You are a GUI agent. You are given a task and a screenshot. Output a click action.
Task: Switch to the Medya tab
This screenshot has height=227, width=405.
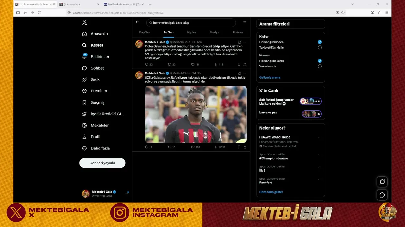click(214, 32)
